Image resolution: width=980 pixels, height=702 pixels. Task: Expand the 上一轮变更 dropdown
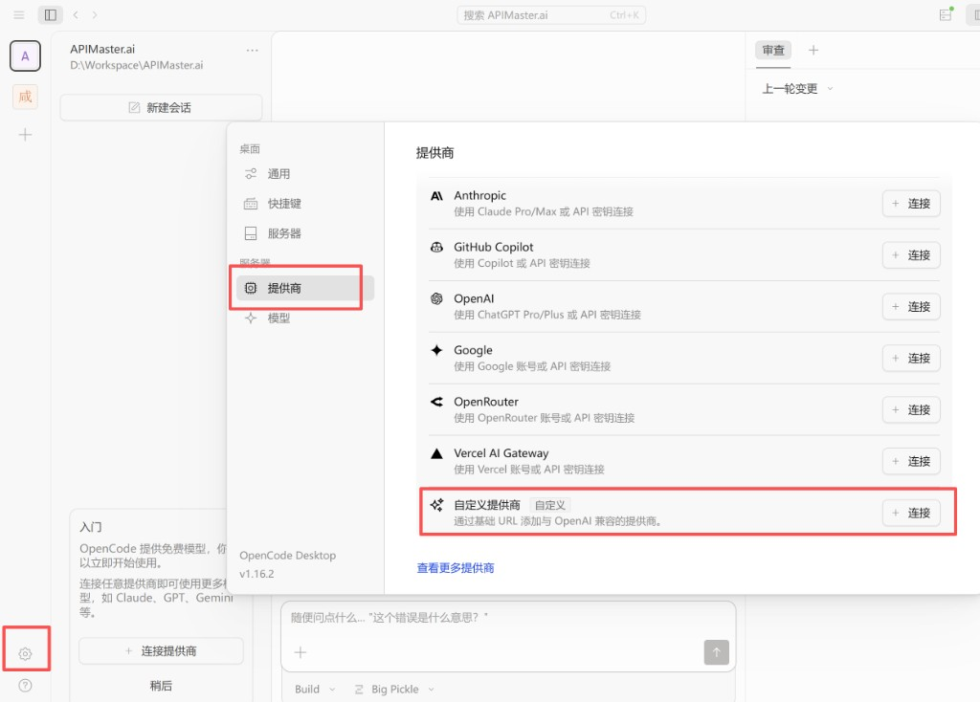pyautogui.click(x=797, y=89)
